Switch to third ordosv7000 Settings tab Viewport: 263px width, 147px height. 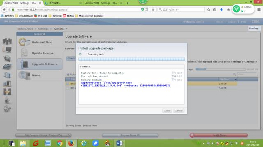click(103, 3)
